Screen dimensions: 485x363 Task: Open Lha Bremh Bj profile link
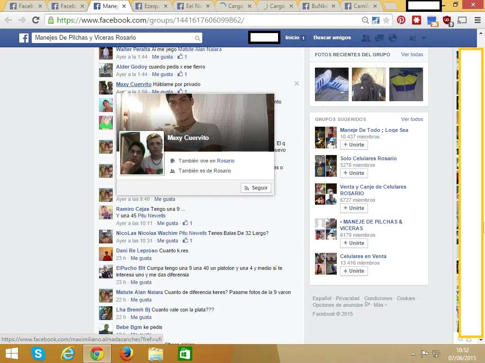tap(133, 310)
